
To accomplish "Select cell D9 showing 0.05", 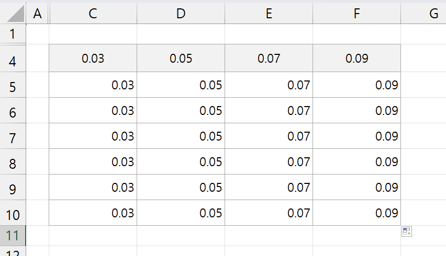I will [181, 187].
